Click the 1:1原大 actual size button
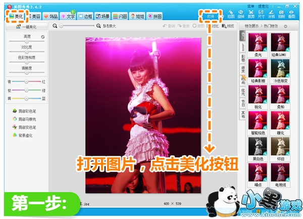303x219 pixels. click(x=109, y=26)
